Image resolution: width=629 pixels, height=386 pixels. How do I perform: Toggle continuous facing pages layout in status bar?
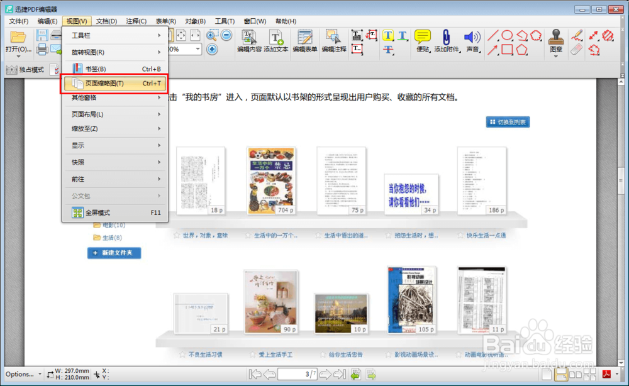[590, 375]
